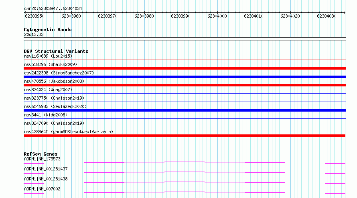
Task: Click the red bar under nsv4288645
Action: click(185, 136)
